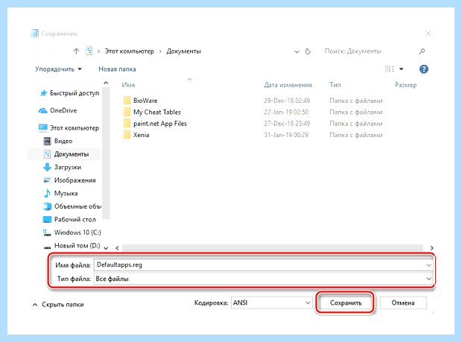Click navigation pane scroll down arrow

(x=106, y=248)
